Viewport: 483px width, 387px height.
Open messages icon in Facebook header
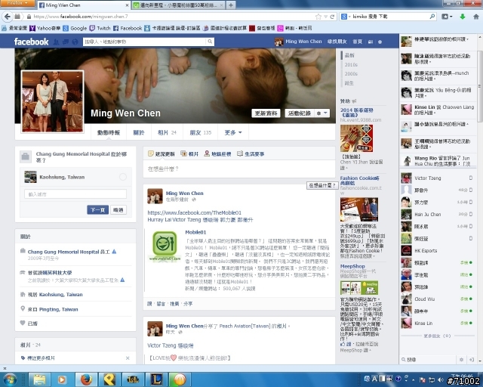point(66,42)
